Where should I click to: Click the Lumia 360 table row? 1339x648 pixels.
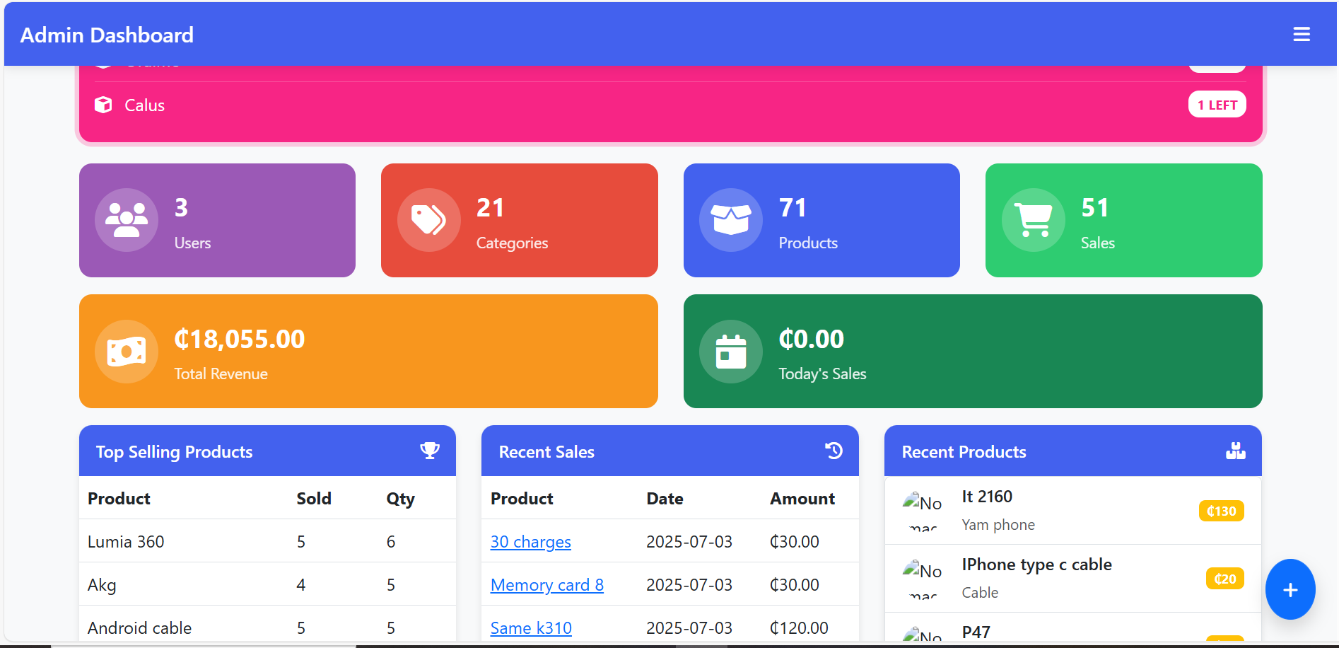267,542
